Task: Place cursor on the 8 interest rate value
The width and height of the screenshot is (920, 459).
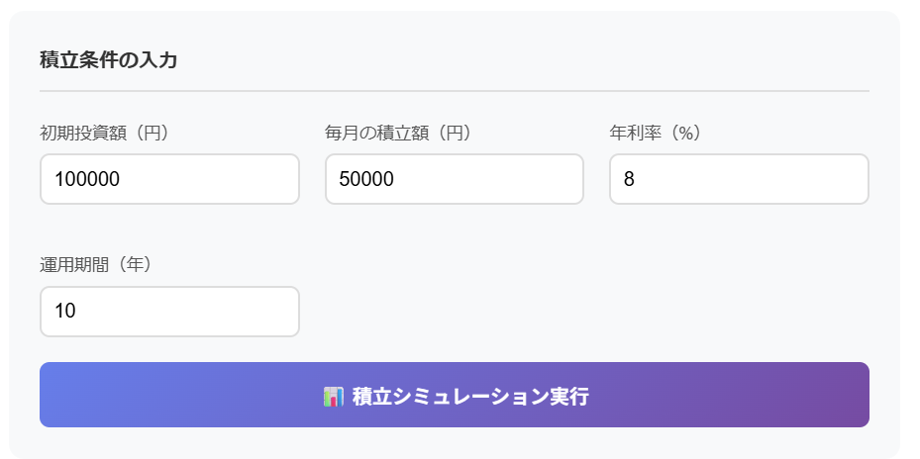Action: coord(629,179)
